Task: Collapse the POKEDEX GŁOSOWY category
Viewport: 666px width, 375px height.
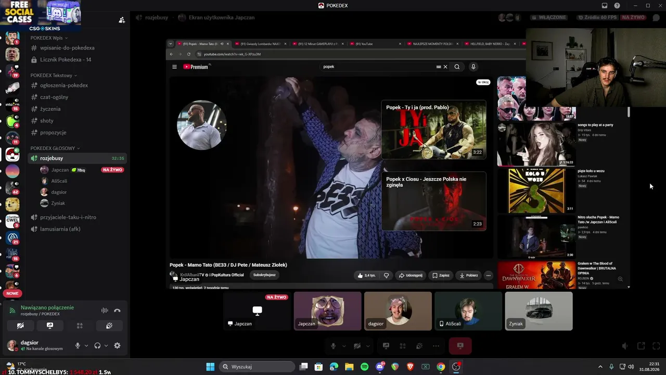Action: click(55, 148)
